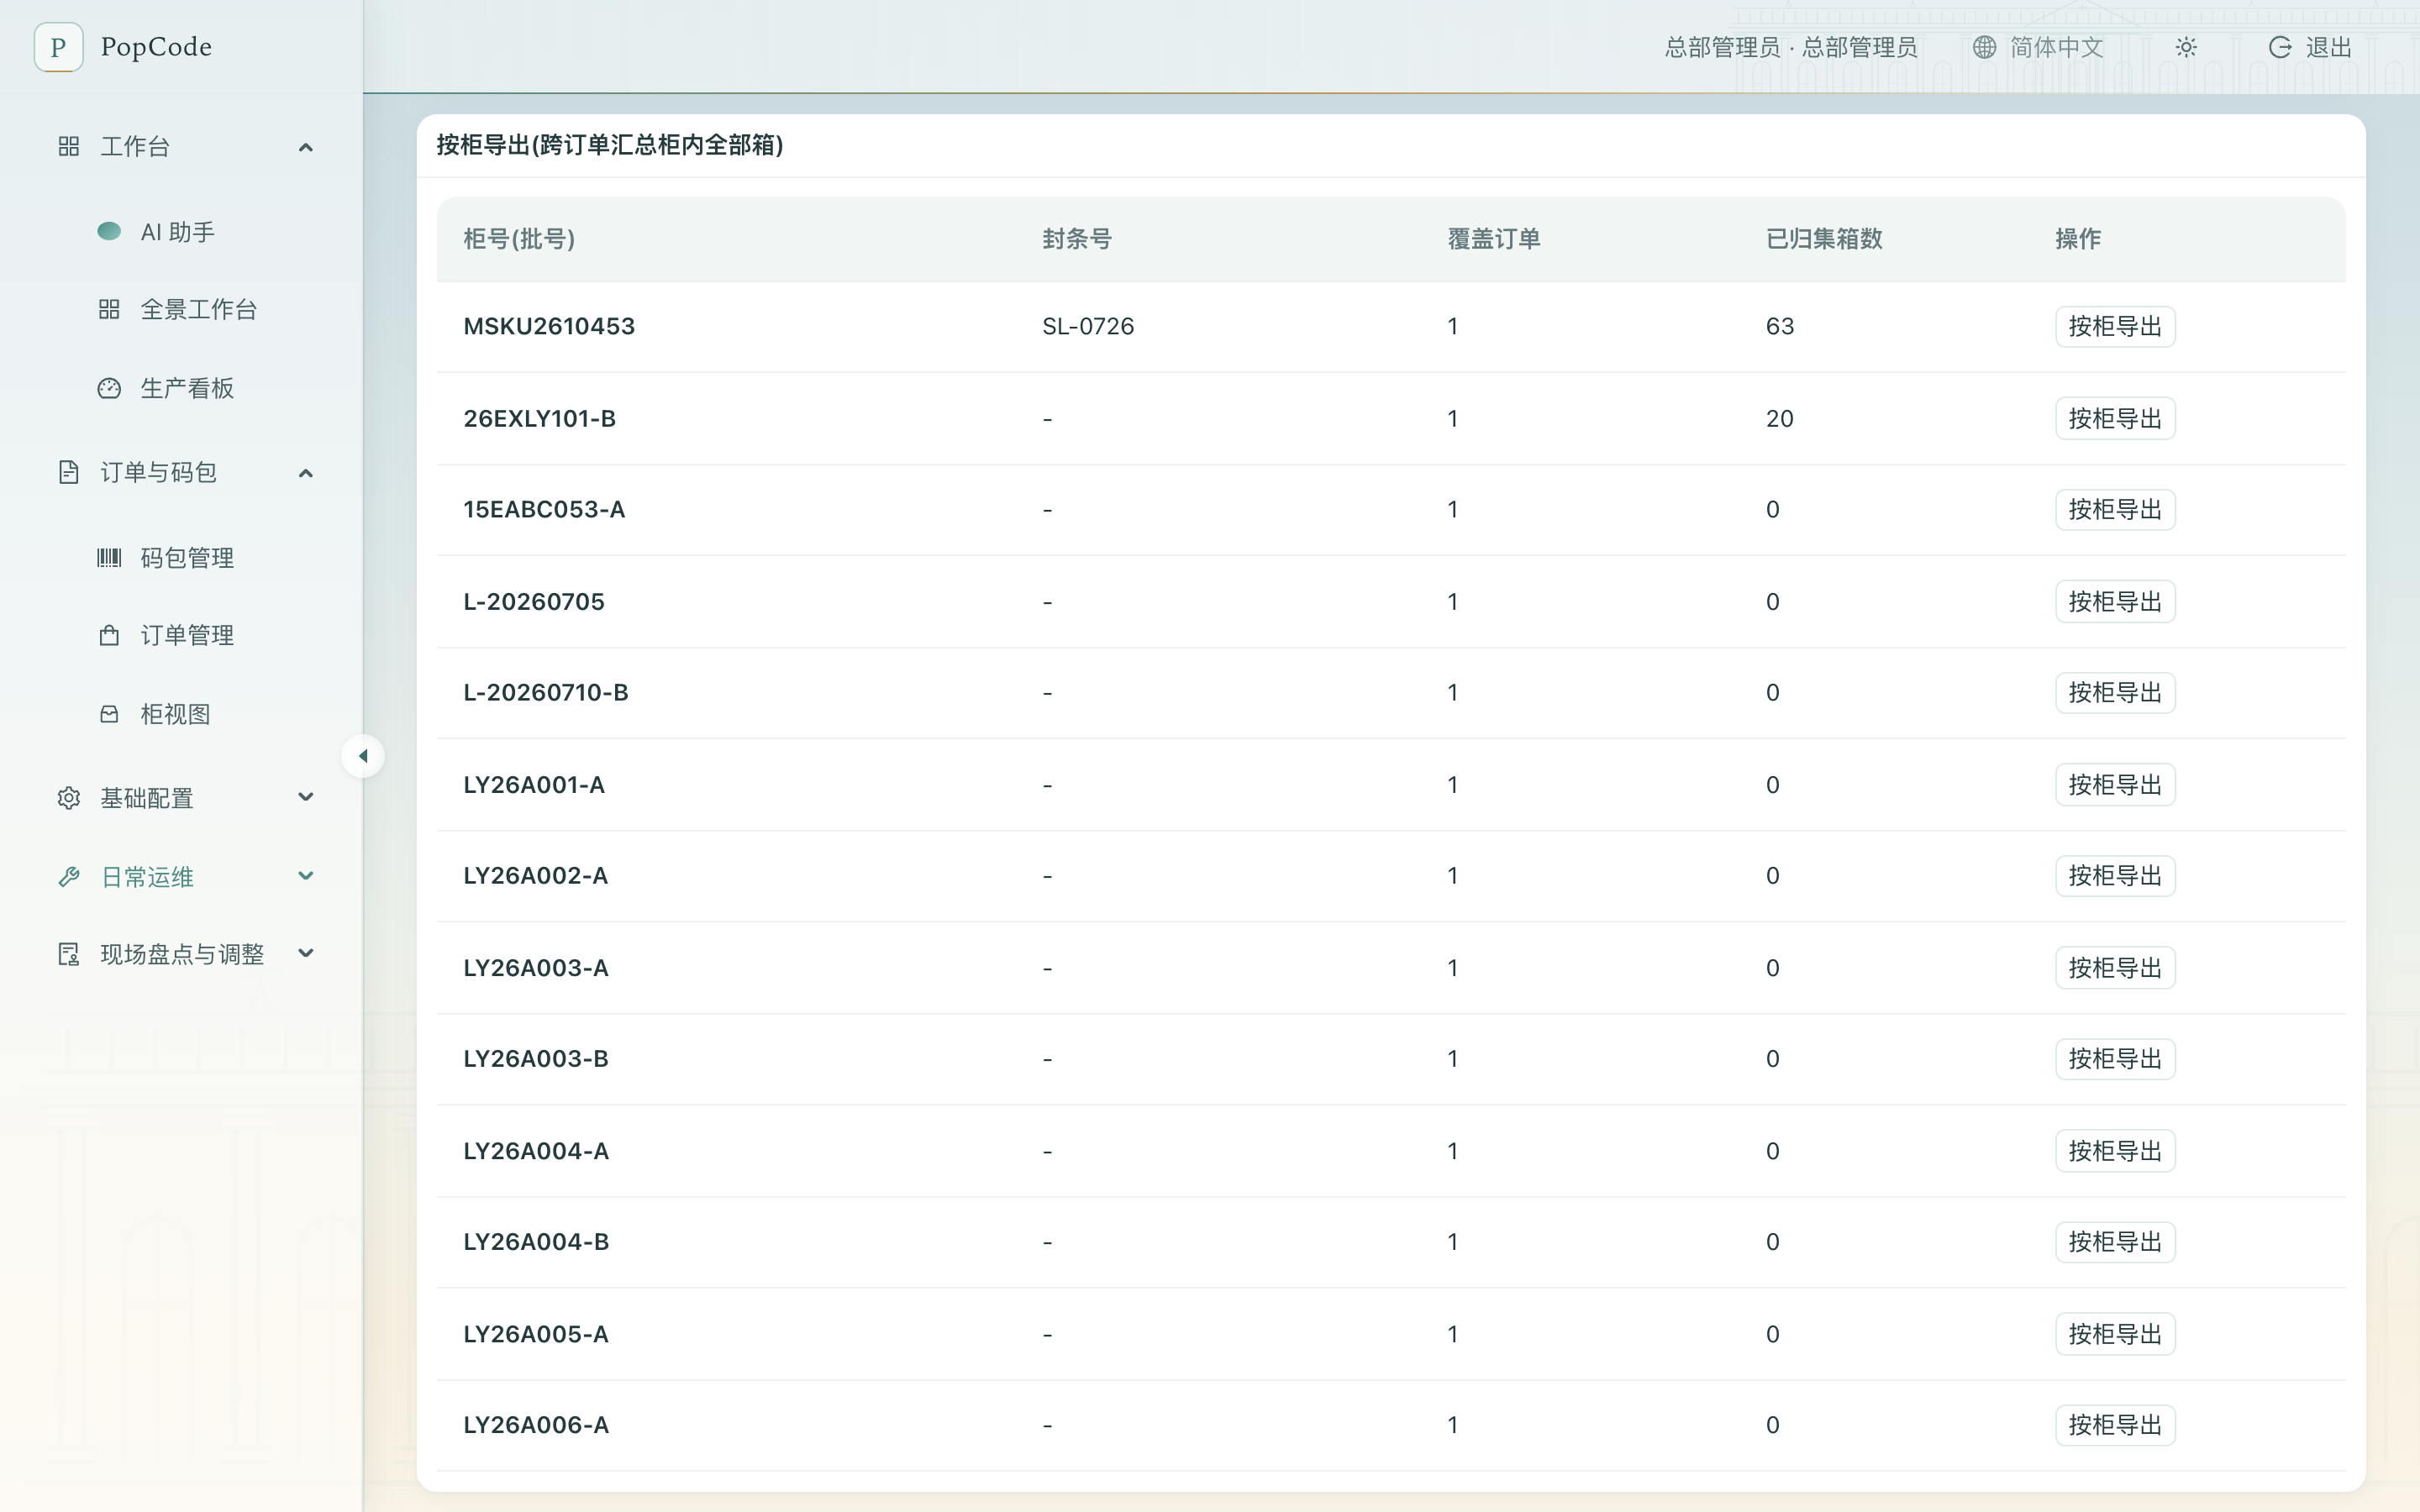
Task: Select the MSKU2610453 cabinet number cell
Action: click(549, 327)
